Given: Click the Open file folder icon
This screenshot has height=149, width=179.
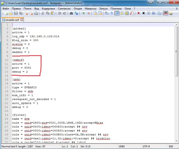Looking at the screenshot, I should pyautogui.click(x=11, y=13).
